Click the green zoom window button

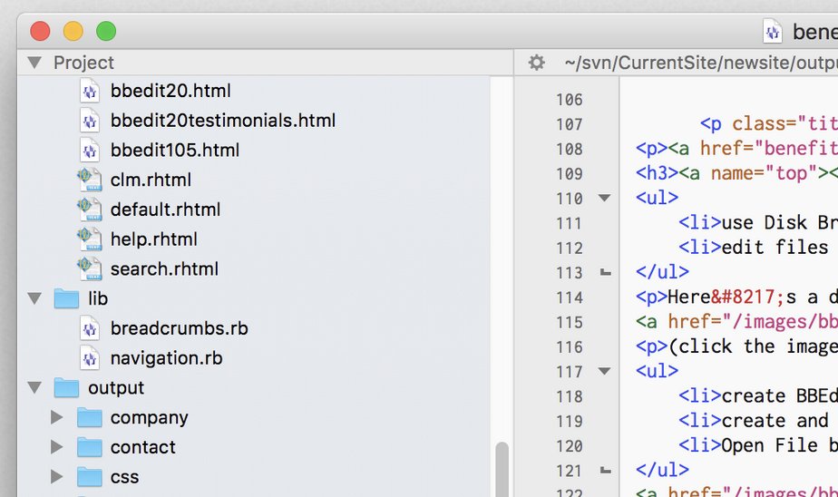tap(106, 31)
